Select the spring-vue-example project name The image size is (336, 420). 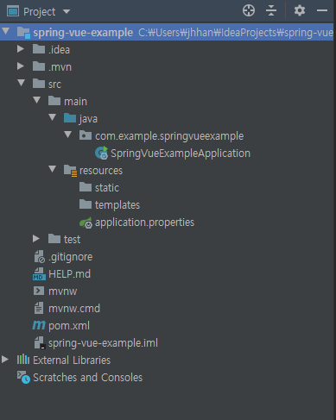pyautogui.click(x=83, y=33)
